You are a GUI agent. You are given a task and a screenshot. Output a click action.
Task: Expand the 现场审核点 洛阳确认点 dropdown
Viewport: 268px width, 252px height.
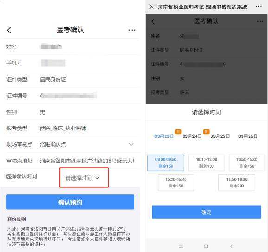(73, 144)
